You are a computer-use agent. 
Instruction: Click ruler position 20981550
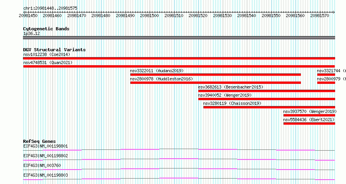click(x=271, y=16)
